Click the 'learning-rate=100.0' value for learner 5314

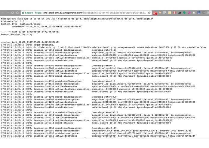point(105,112)
